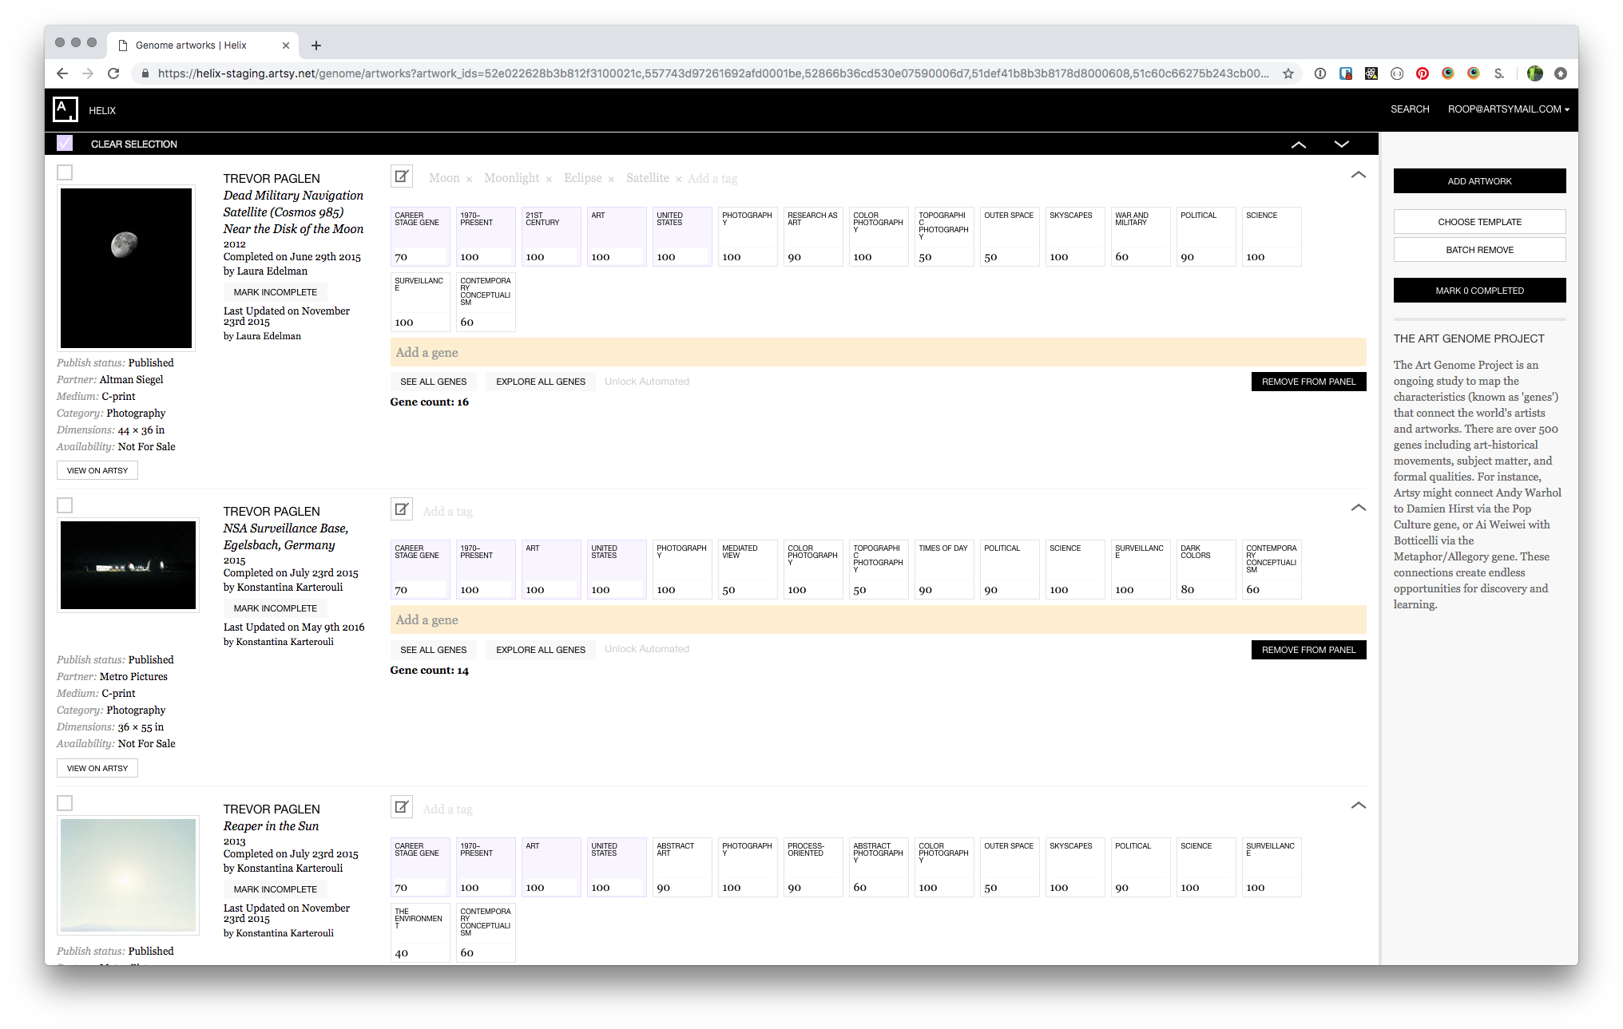Viewport: 1623px width, 1029px height.
Task: Remove the Moon tag
Action: click(469, 179)
